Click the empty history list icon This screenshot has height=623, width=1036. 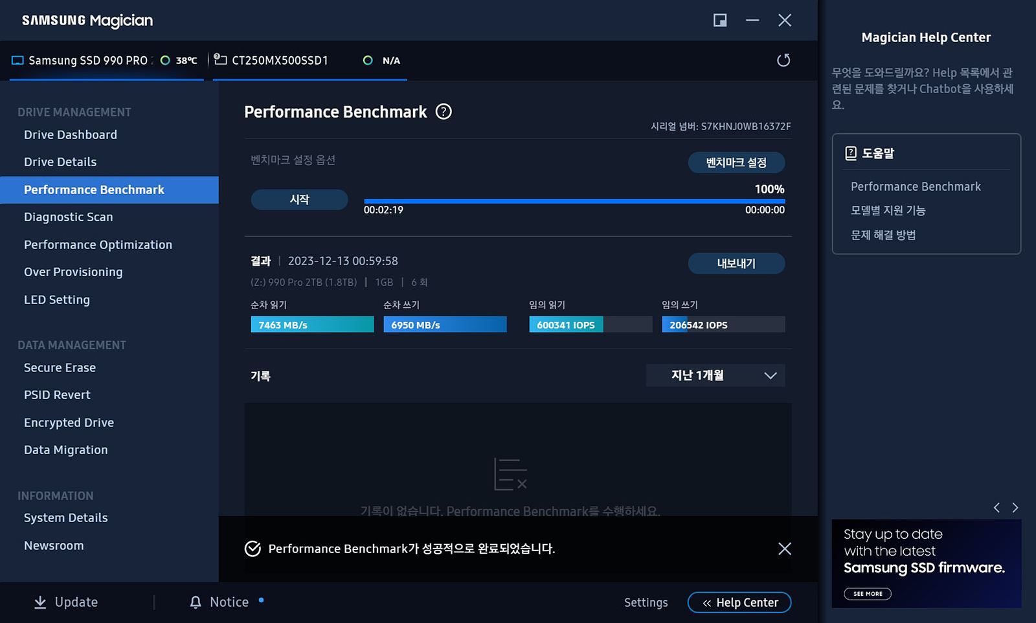(510, 474)
